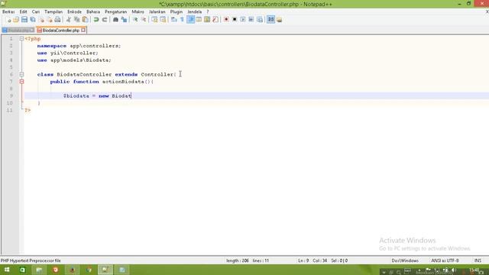Open Find using the binoculars icon
This screenshot has height=275, width=489.
(x=115, y=20)
